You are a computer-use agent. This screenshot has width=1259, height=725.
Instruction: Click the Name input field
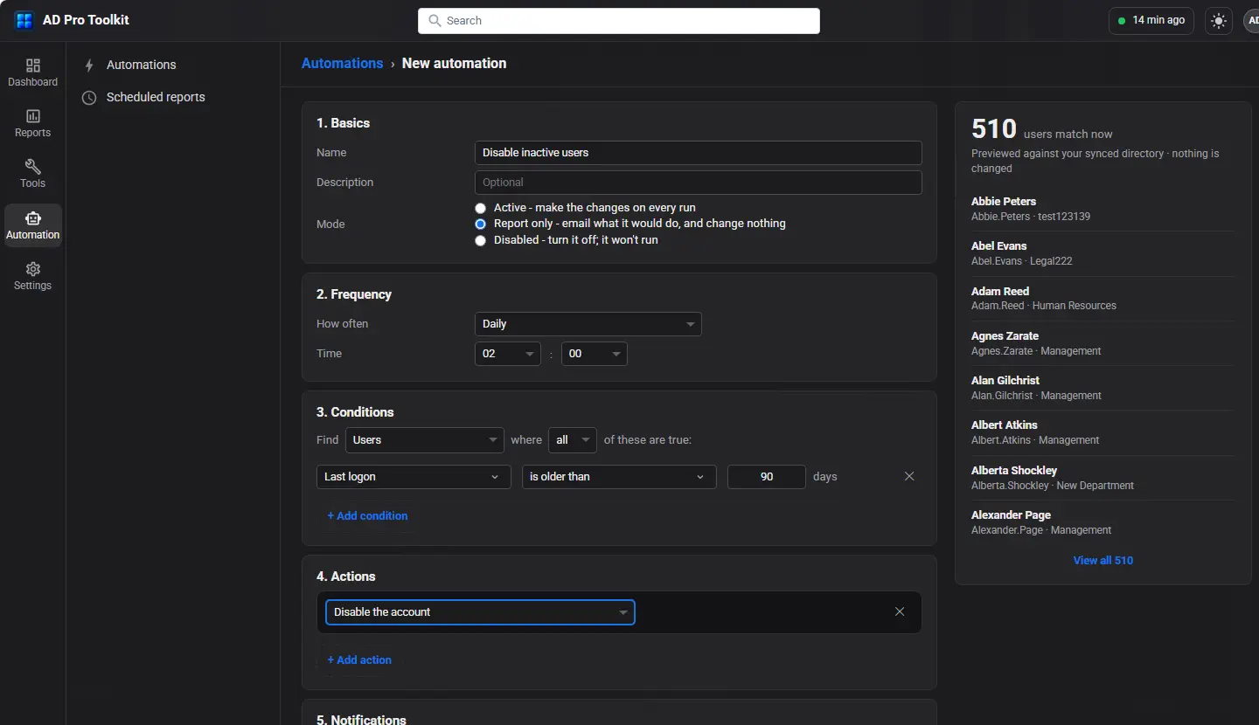coord(699,153)
